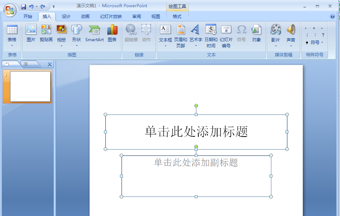
Task: Click the title box right-middle resize handle
Action: [x=287, y=132]
